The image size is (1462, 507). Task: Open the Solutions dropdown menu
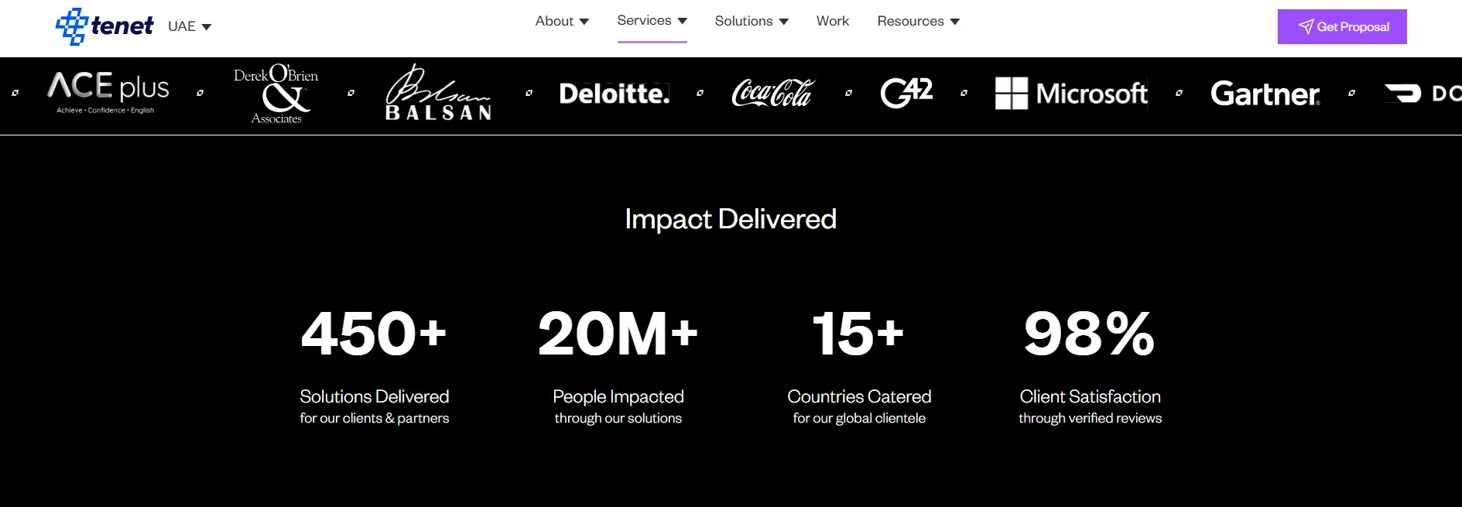click(x=752, y=22)
